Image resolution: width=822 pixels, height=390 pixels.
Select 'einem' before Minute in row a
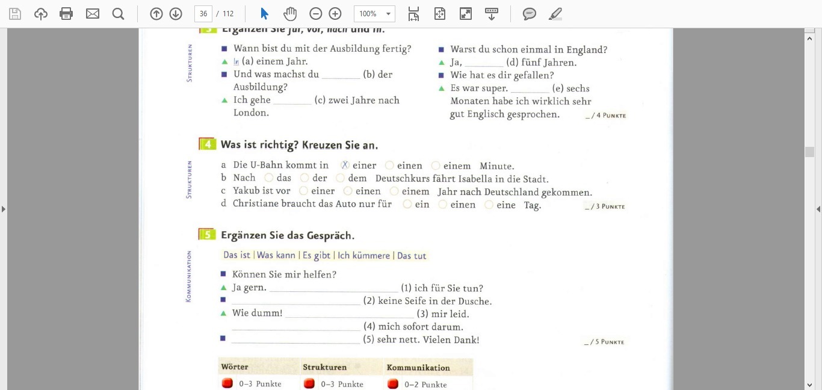436,165
